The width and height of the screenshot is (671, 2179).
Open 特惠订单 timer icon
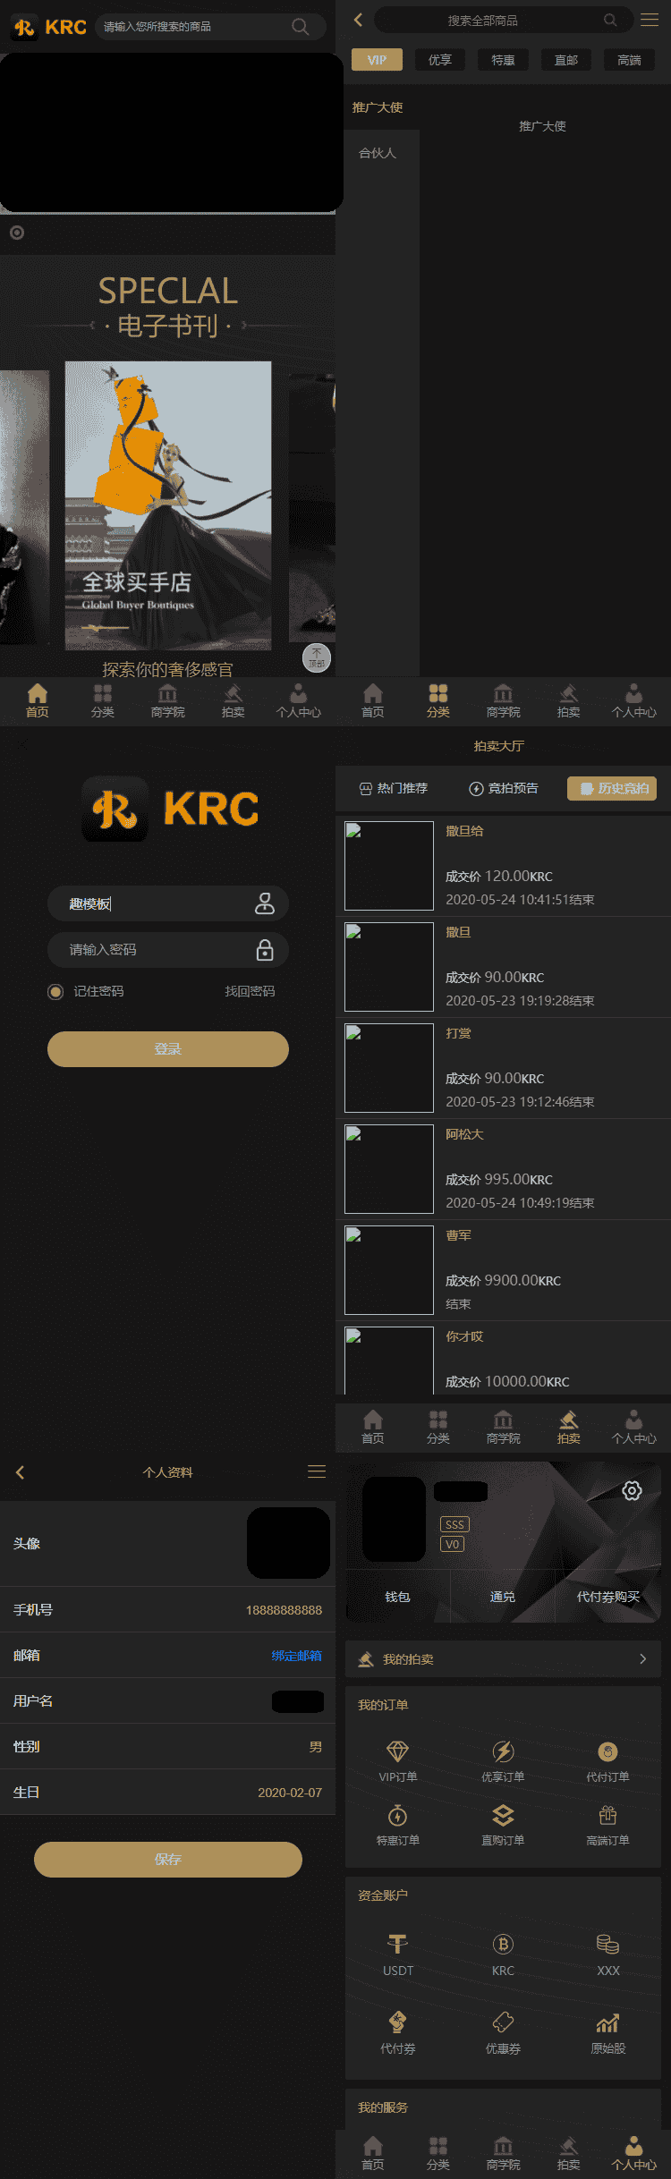tap(397, 1814)
